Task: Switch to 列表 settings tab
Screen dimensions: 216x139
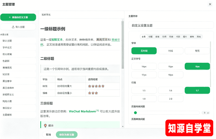Action: pyautogui.click(x=171, y=37)
